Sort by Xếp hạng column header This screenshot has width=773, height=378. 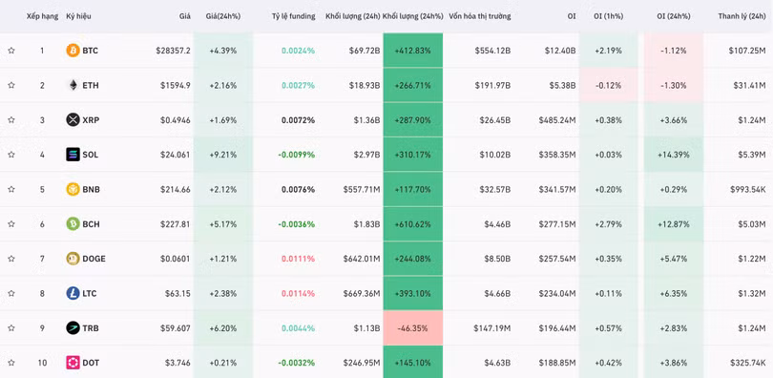click(x=42, y=16)
